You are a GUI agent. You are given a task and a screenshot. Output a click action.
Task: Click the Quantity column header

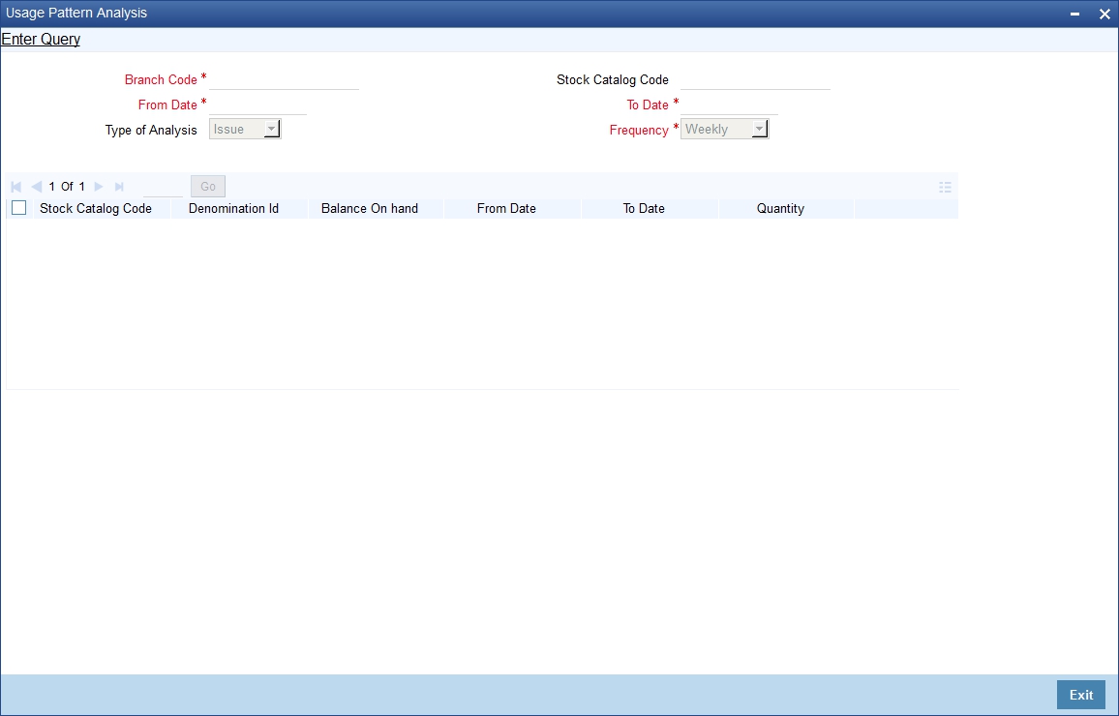[781, 209]
